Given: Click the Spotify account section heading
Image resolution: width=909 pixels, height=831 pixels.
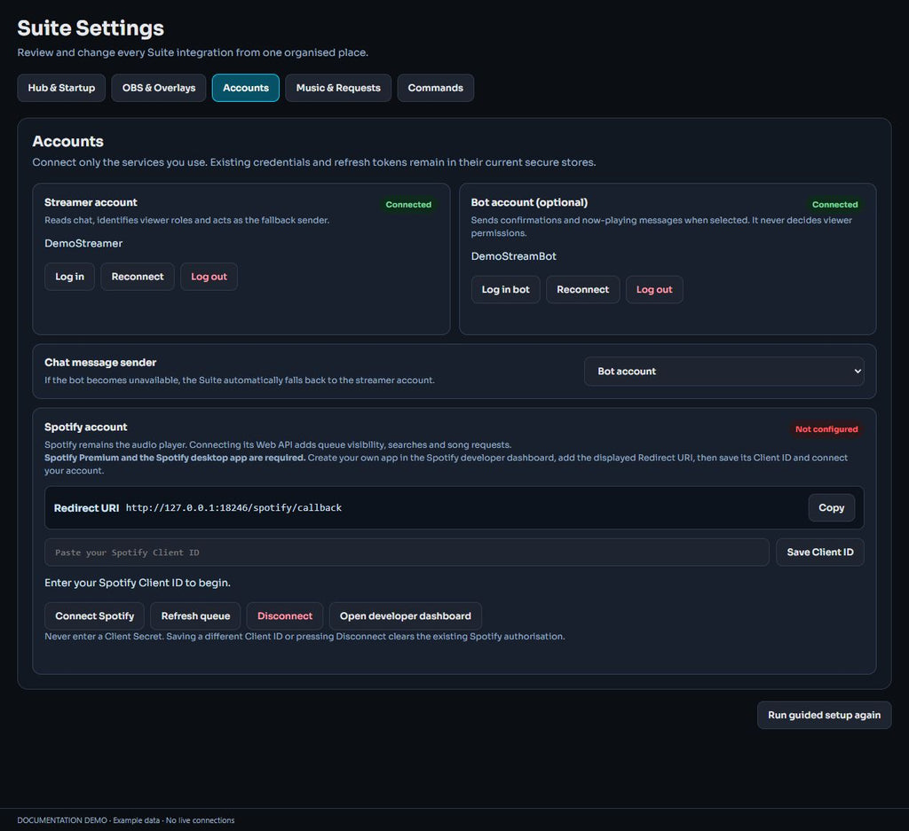Looking at the screenshot, I should (x=86, y=427).
